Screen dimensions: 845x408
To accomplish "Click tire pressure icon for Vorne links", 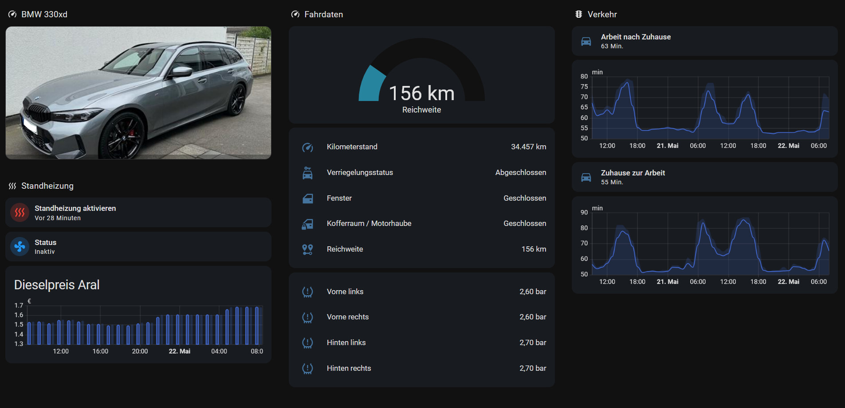I will click(307, 291).
